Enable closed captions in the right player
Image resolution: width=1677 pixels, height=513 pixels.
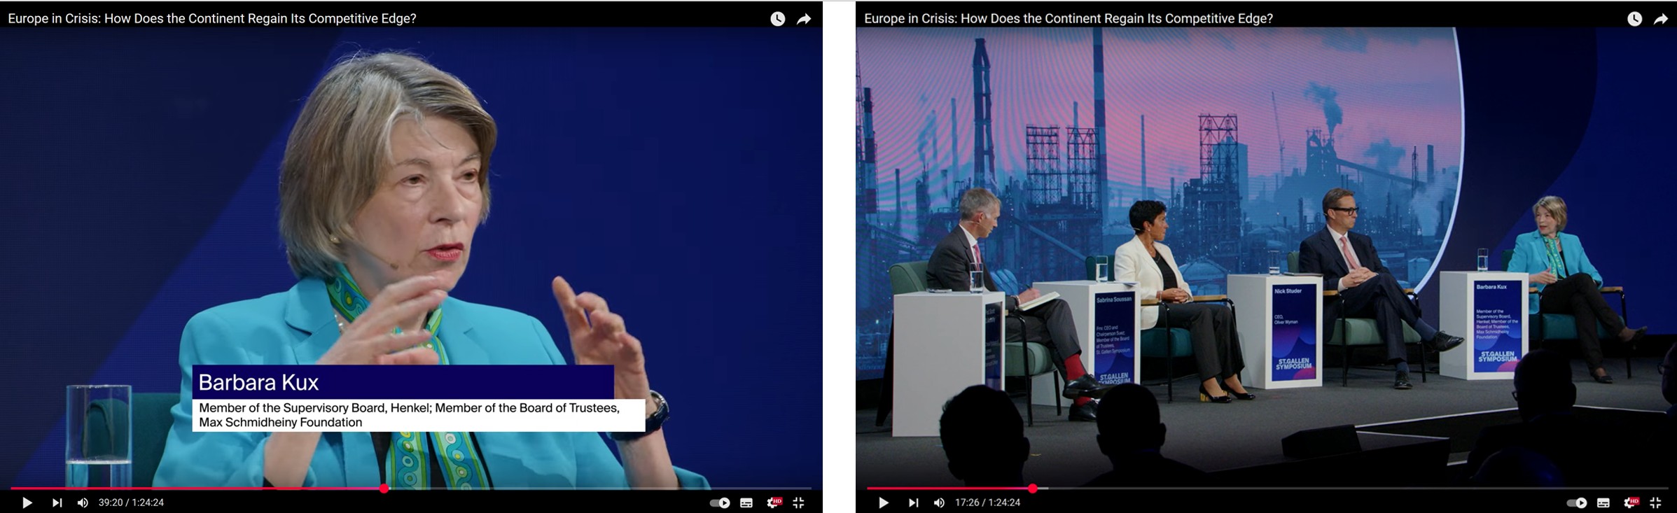[1603, 503]
